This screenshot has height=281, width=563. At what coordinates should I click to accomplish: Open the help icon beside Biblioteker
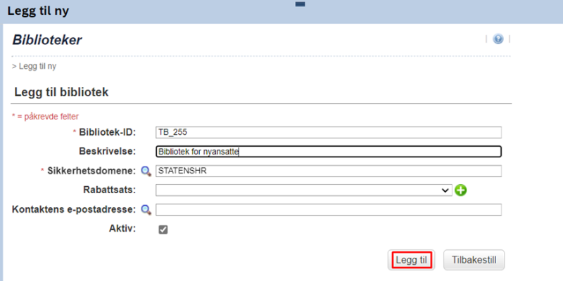[x=498, y=39]
